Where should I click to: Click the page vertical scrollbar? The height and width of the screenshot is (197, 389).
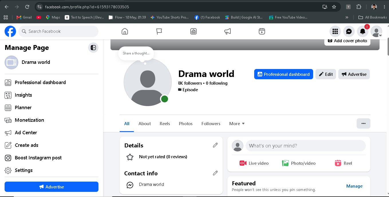coord(388,47)
